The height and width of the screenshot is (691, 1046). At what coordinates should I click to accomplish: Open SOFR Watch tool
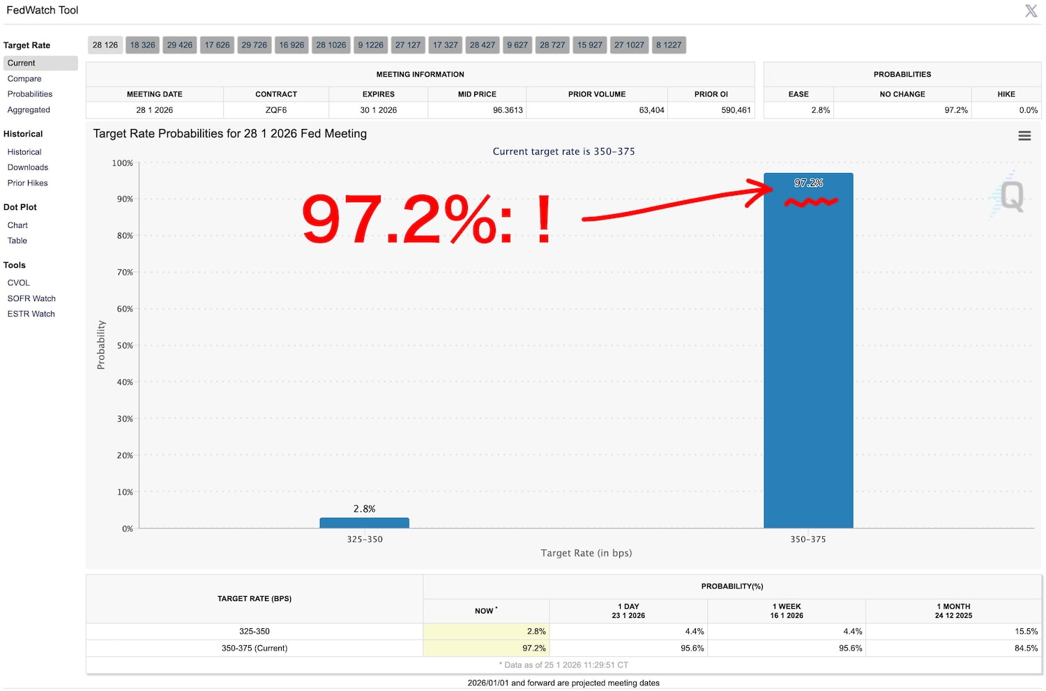31,298
